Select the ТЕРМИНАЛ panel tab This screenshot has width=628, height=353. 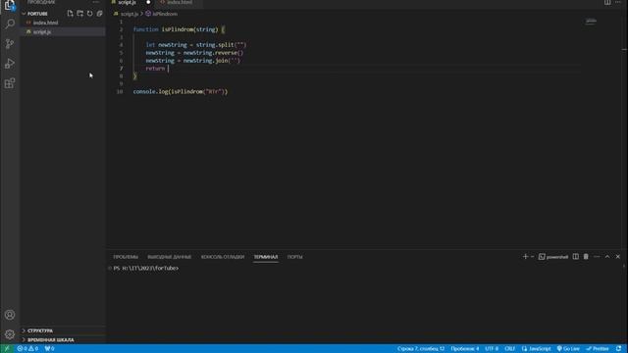(266, 257)
